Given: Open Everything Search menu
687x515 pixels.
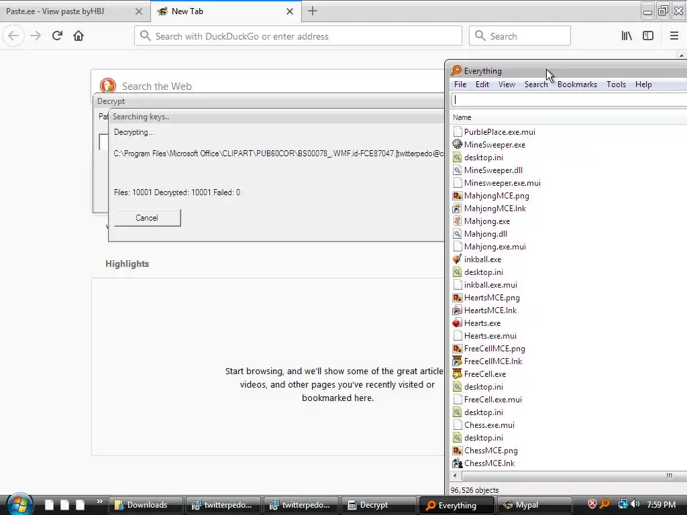Looking at the screenshot, I should pos(536,84).
